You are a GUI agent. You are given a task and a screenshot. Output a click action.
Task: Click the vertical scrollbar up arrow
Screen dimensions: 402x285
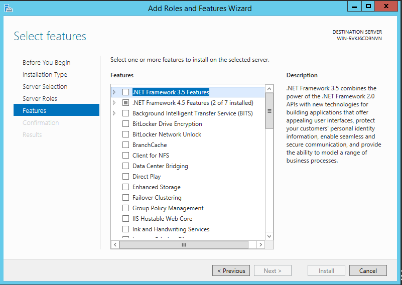[270, 89]
